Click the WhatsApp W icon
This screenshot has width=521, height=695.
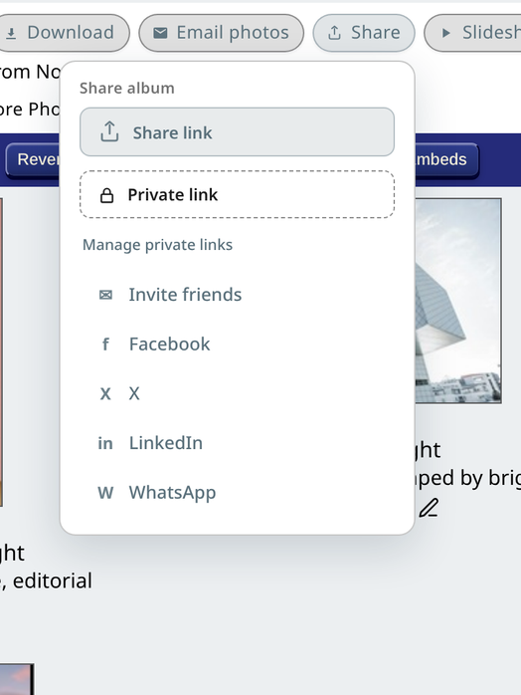(105, 493)
